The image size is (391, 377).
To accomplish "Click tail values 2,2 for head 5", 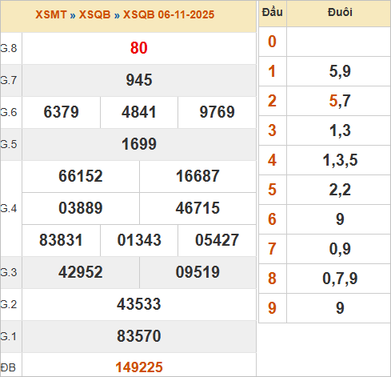I will (x=340, y=190).
